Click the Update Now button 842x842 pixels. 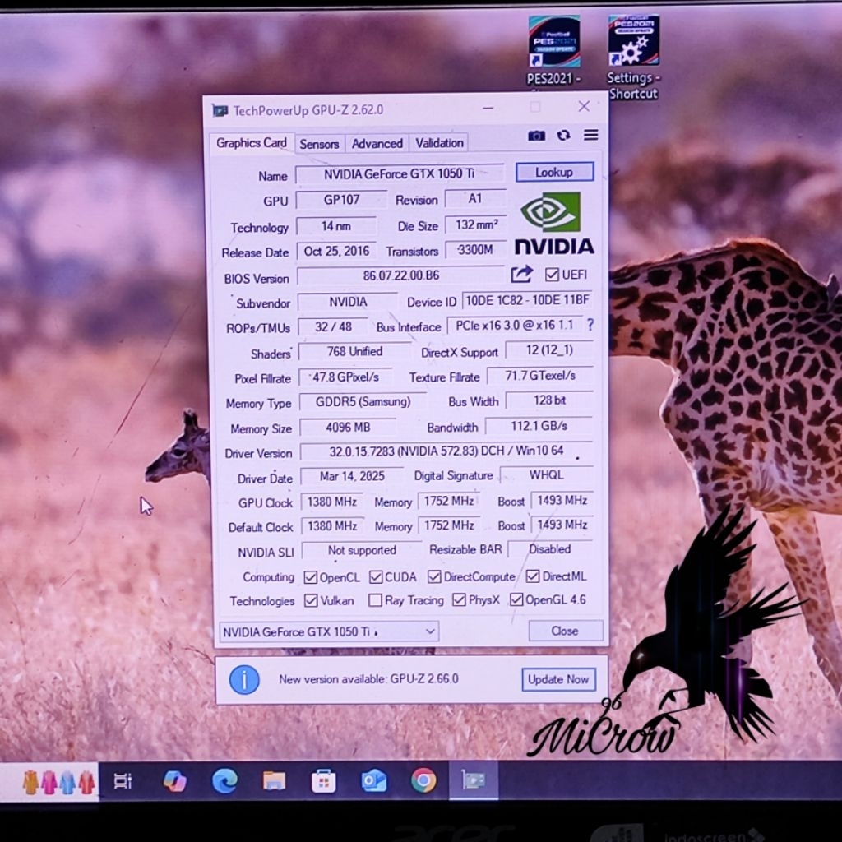tap(558, 679)
